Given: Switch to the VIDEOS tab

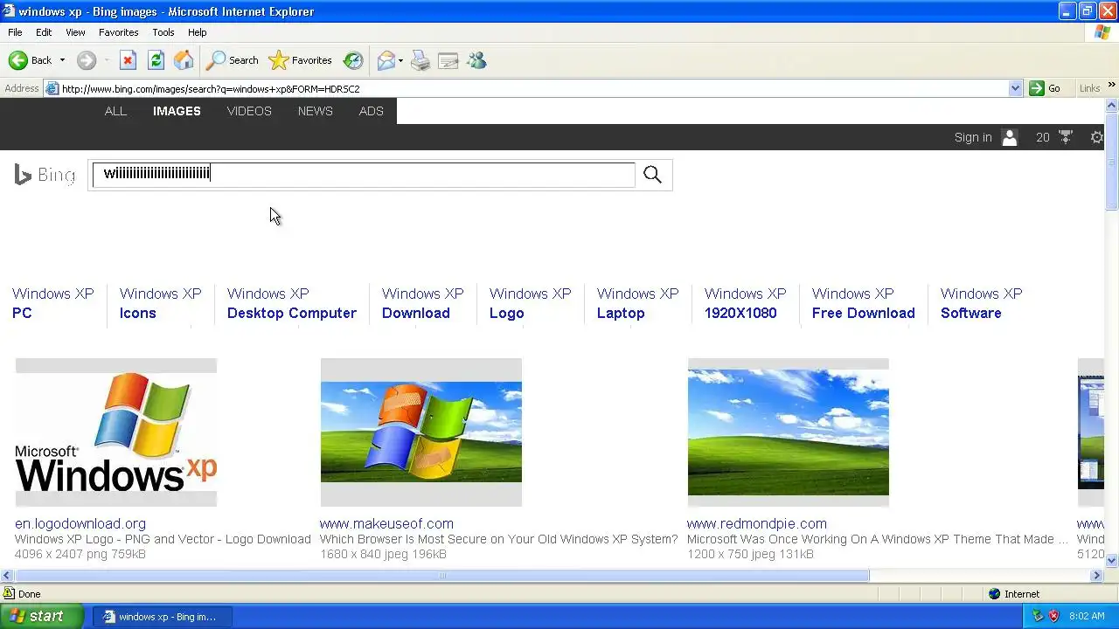Looking at the screenshot, I should tap(249, 111).
